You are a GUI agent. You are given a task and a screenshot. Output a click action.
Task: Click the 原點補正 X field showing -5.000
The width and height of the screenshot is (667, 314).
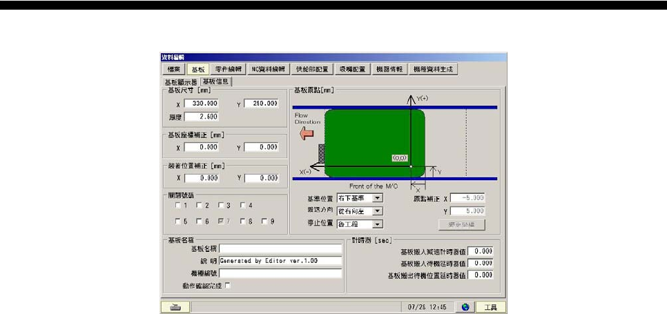pyautogui.click(x=467, y=198)
